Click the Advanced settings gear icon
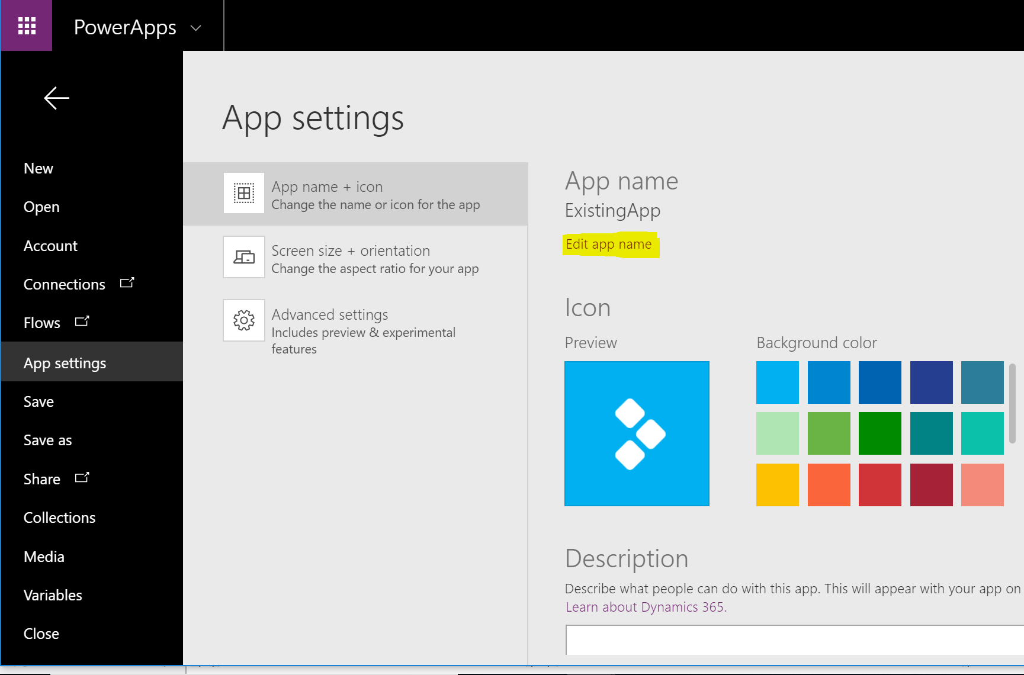This screenshot has height=675, width=1024. [243, 320]
